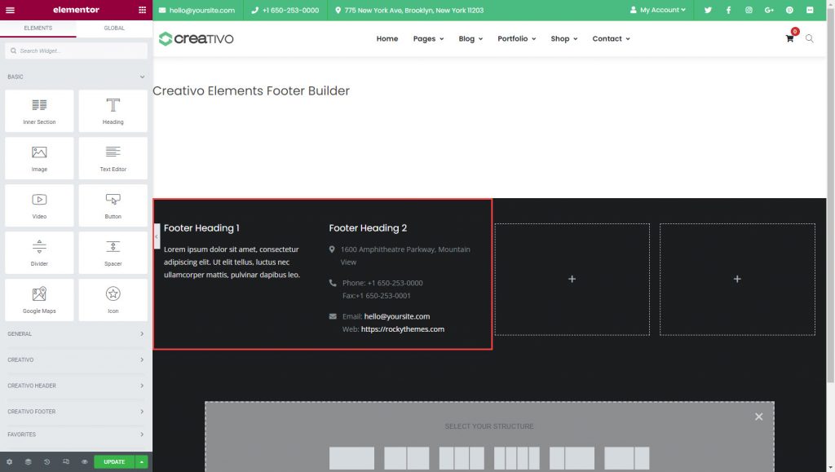
Task: Click the +1 650-253-0000 top bar phone
Action: (285, 10)
